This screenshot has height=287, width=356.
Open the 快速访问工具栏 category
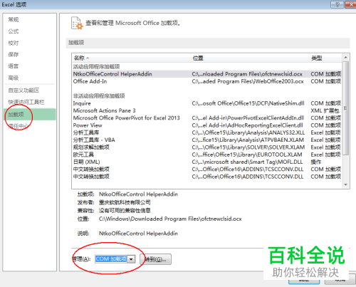click(26, 103)
